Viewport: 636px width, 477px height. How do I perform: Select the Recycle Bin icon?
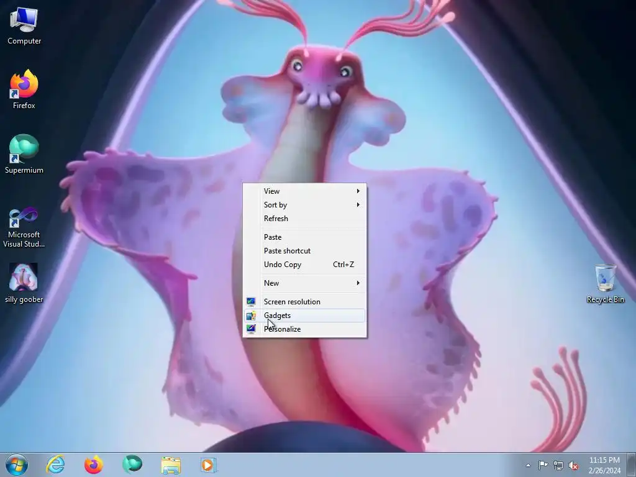605,283
